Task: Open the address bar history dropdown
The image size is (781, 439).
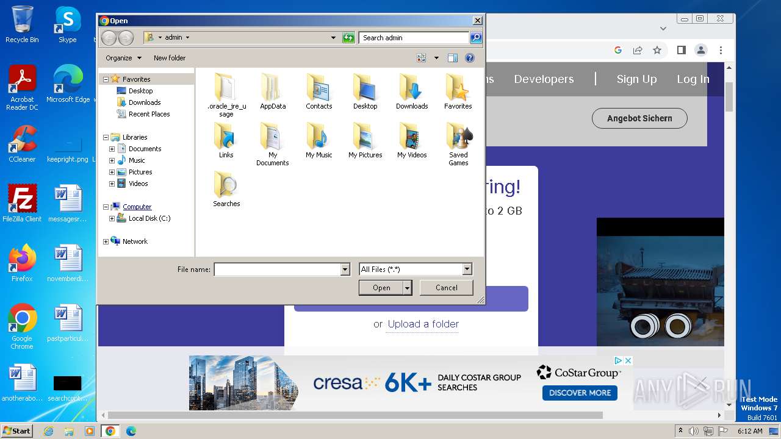Action: click(x=333, y=38)
